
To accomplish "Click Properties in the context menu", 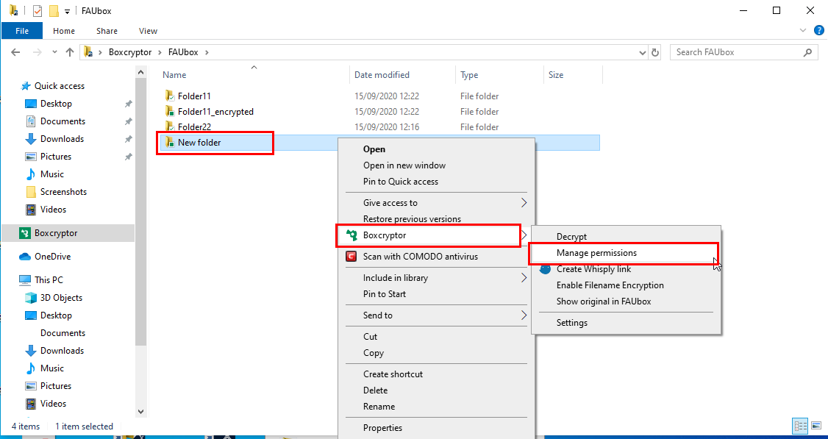I will pos(382,428).
